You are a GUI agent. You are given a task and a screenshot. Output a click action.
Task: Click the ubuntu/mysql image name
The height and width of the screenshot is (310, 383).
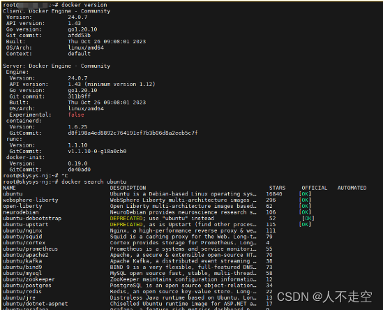[22, 273]
